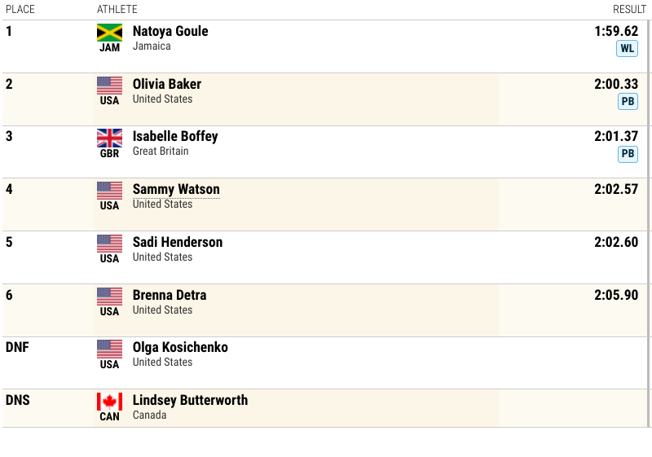
Task: Click Olga Kosichenko's USA flag icon
Action: point(109,349)
